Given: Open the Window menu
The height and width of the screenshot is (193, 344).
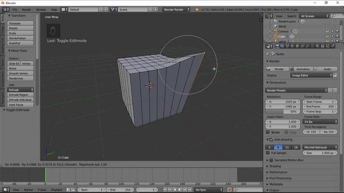Looking at the screenshot, I should 41,10.
